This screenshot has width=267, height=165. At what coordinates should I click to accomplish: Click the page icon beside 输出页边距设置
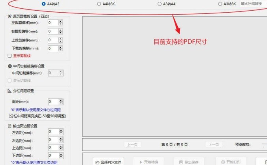coord(9,126)
